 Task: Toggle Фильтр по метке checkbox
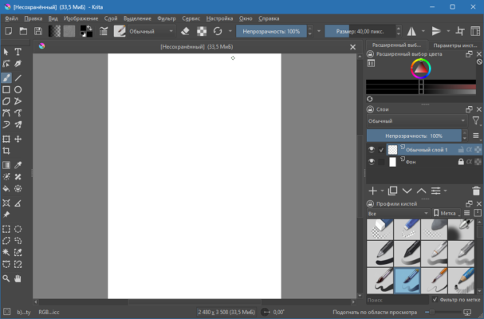[x=435, y=300]
